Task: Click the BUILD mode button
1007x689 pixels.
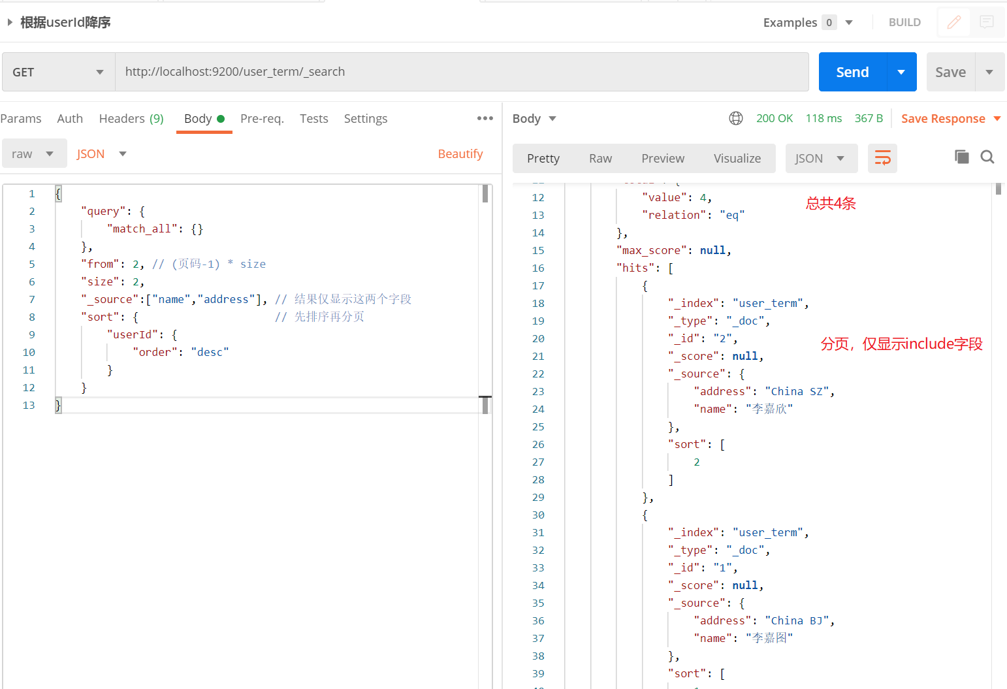Action: [904, 22]
